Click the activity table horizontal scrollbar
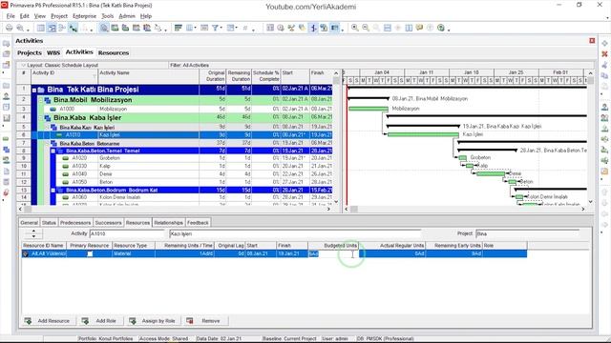The image size is (611, 343). (x=175, y=209)
